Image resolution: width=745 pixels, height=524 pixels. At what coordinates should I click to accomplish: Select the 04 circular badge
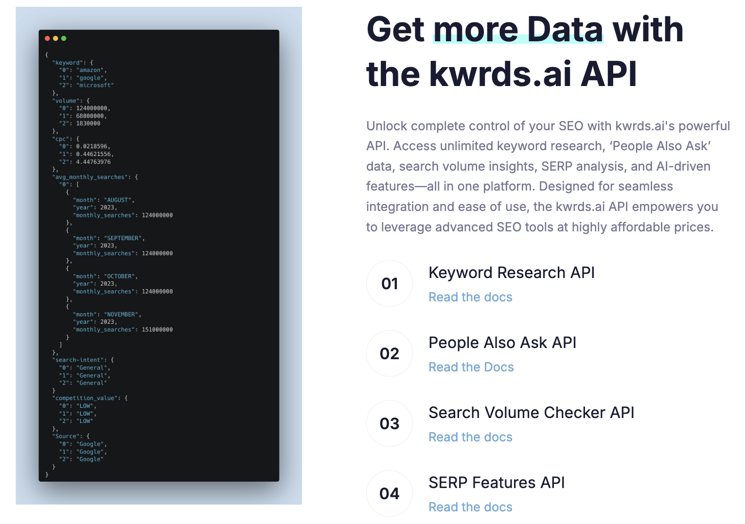click(x=390, y=493)
